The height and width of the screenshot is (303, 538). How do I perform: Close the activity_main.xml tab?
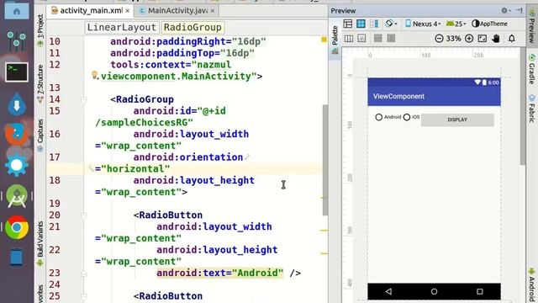[x=127, y=11]
